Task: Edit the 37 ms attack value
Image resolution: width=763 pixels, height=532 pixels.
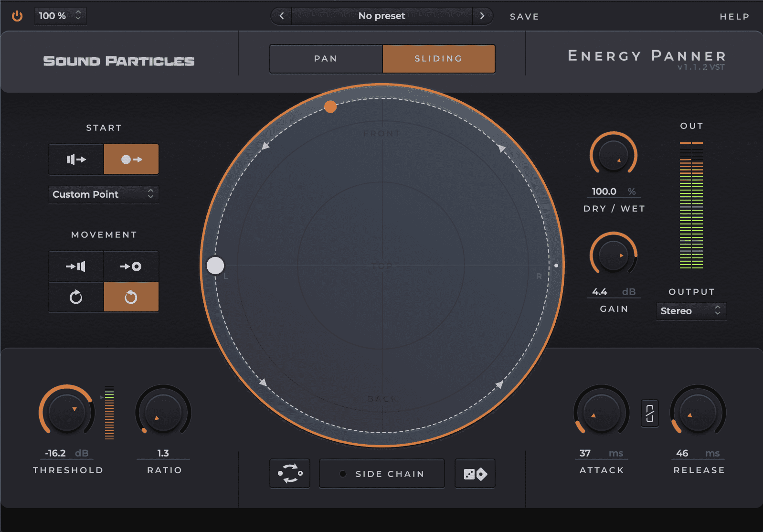Action: click(602, 453)
